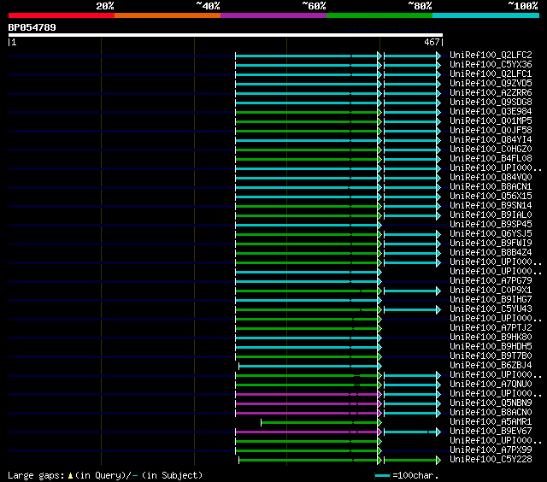The width and height of the screenshot is (547, 482).
Task: Select subject label UniRef100_A7PG79
Action: (491, 281)
